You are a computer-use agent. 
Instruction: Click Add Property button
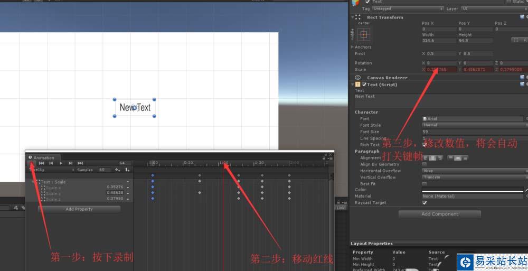click(x=79, y=209)
